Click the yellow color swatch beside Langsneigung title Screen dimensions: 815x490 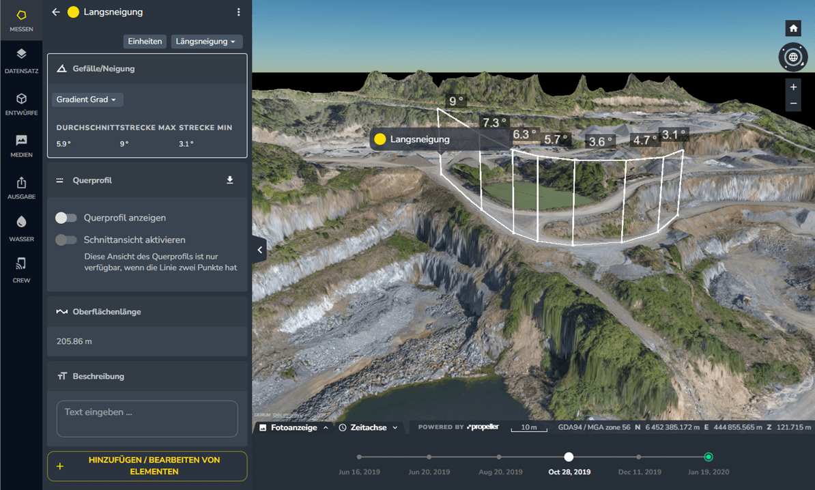73,12
